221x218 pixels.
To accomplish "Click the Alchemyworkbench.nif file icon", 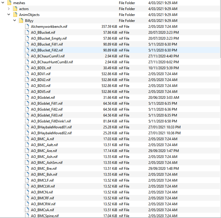I will coord(27,27).
